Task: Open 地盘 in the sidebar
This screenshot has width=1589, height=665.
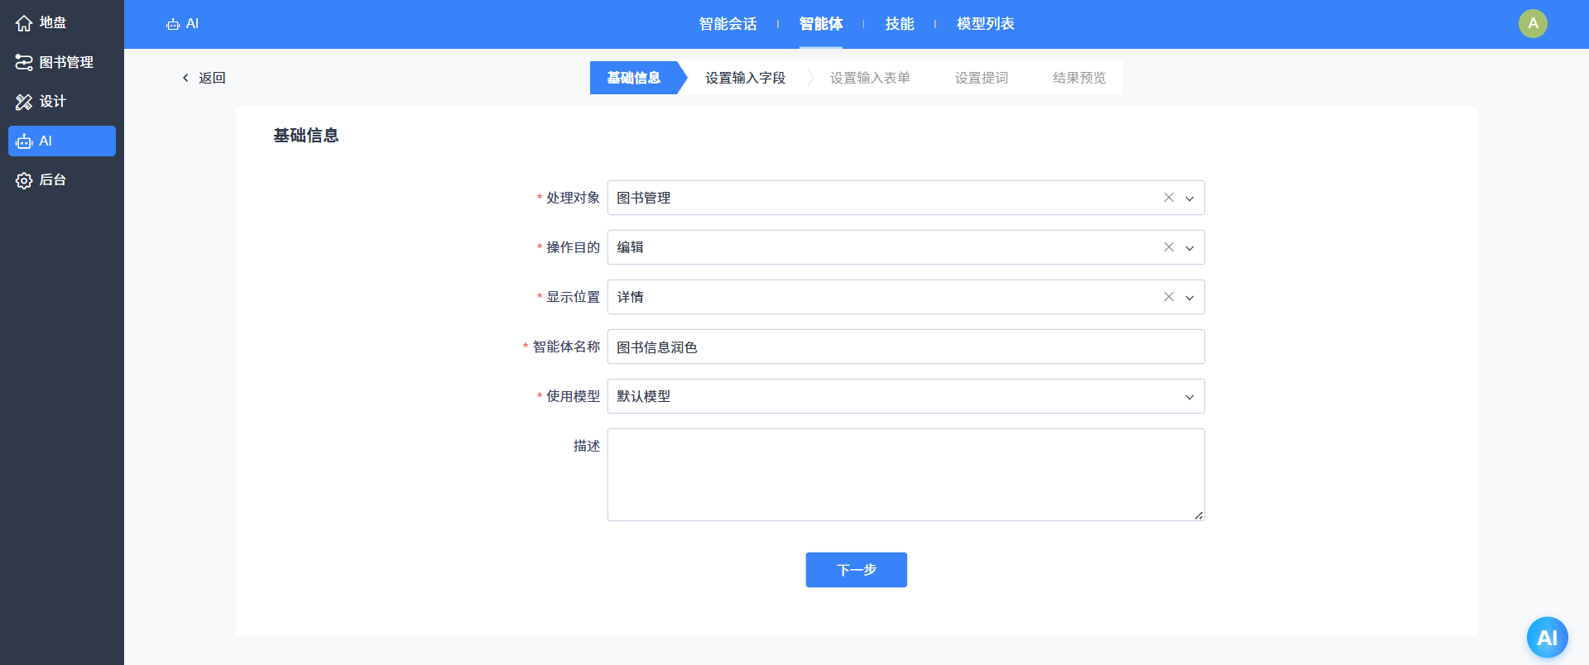Action: 62,23
